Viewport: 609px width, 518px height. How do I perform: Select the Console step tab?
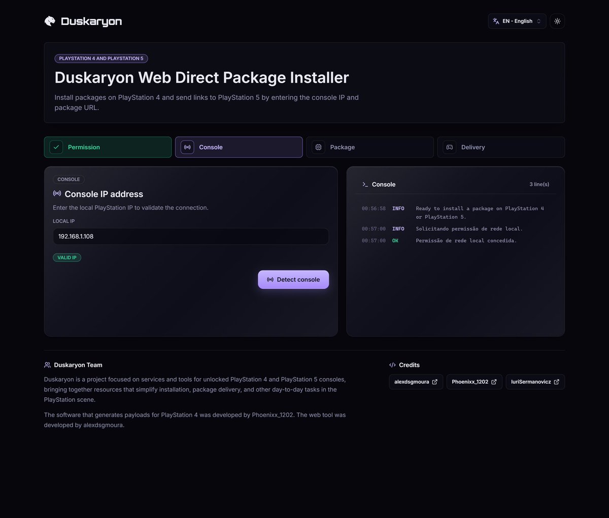click(x=239, y=147)
